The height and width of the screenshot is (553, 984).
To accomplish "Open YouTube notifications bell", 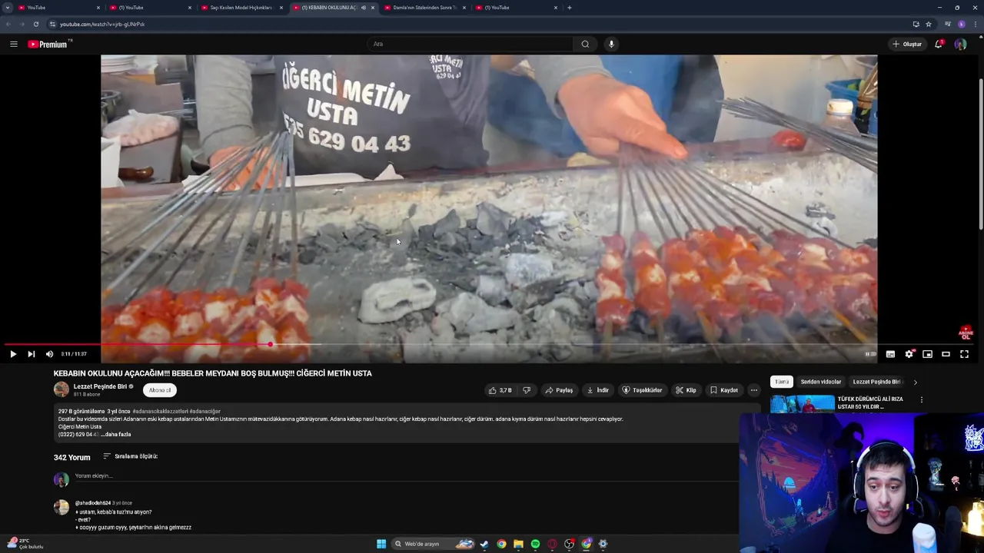I will (939, 44).
